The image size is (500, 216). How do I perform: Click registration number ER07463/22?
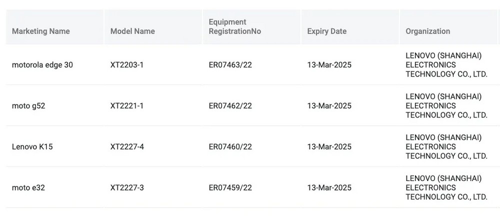[230, 65]
